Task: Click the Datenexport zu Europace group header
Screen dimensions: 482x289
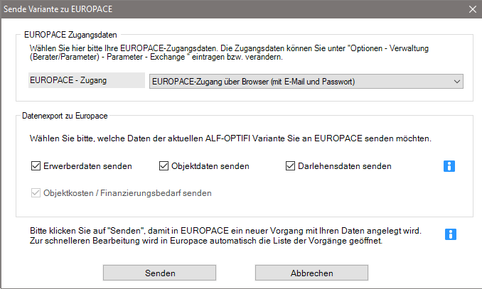Action: (x=65, y=116)
